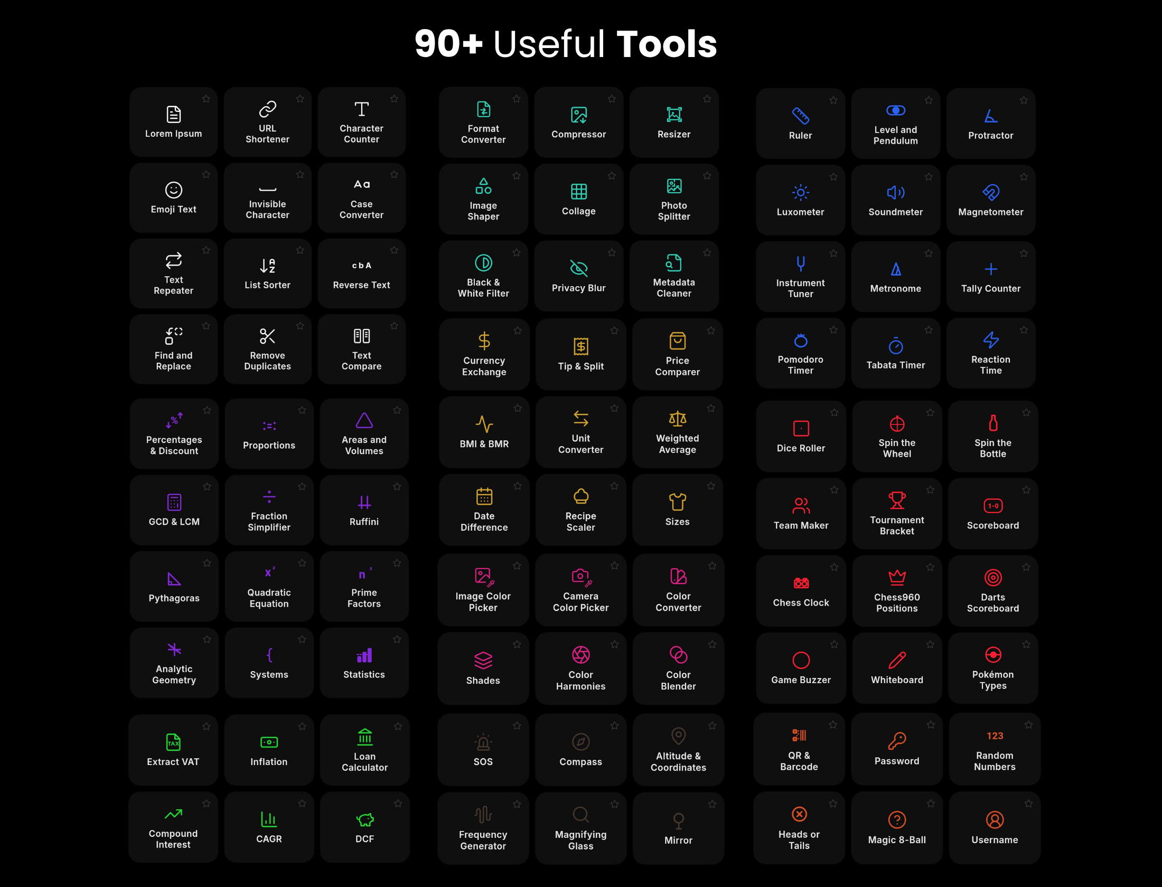Click the Instrument Tuner label
Image resolution: width=1162 pixels, height=887 pixels.
(801, 288)
